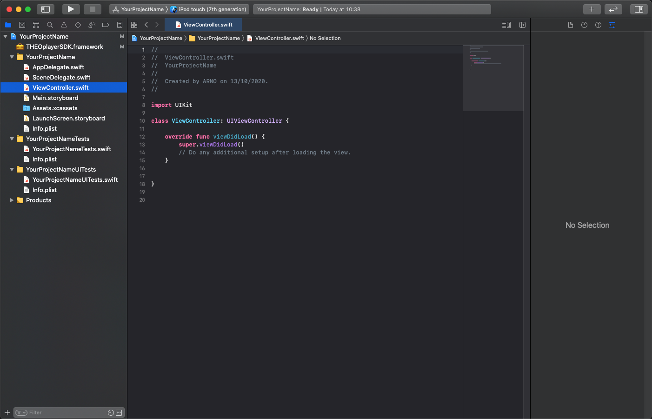Screen dimensions: 652x419
Task: Click the Library plus button
Action: point(592,9)
